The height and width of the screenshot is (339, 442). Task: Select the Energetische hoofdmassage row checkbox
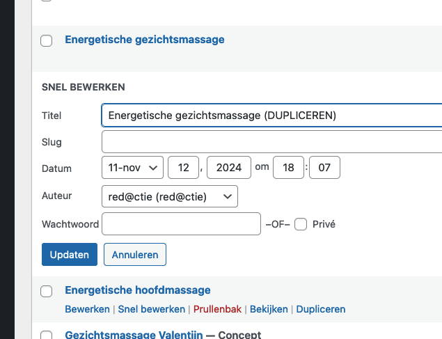coord(46,292)
